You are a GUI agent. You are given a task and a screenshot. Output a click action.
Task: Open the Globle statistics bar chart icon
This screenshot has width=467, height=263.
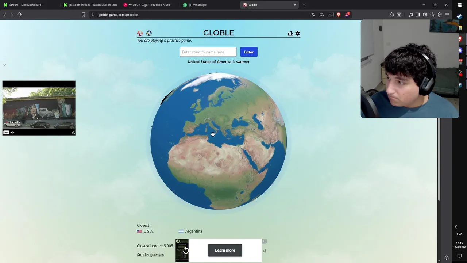pyautogui.click(x=290, y=33)
